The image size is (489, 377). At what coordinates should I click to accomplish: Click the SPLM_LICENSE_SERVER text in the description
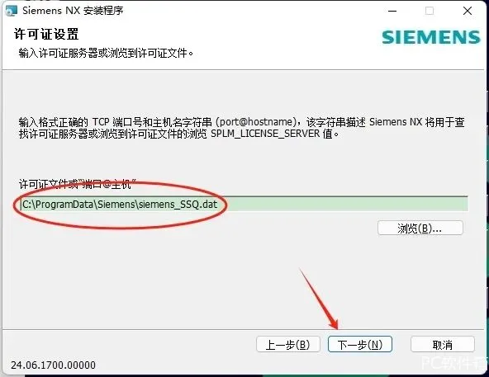pyautogui.click(x=265, y=134)
